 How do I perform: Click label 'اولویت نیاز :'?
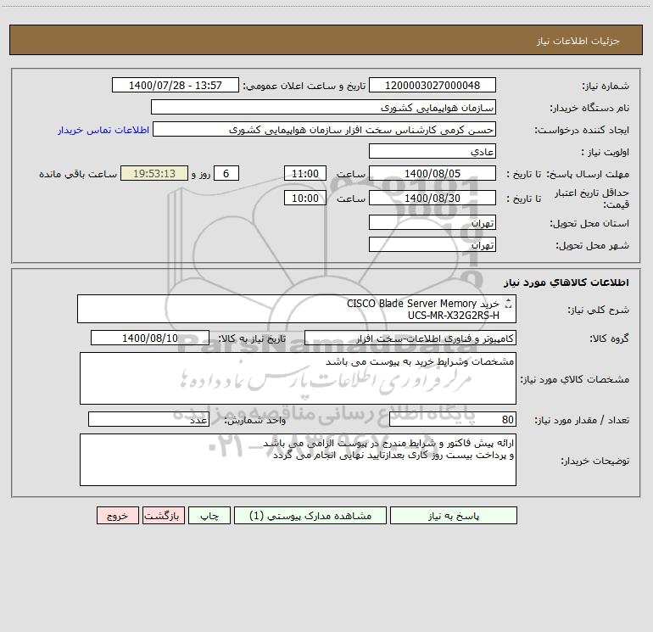pos(605,153)
